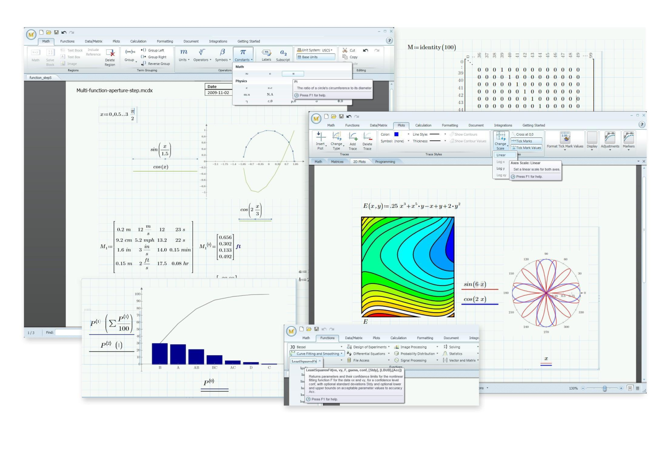Click the zoom in plus button
Viewport: 667px width, 455px height.
621,388
